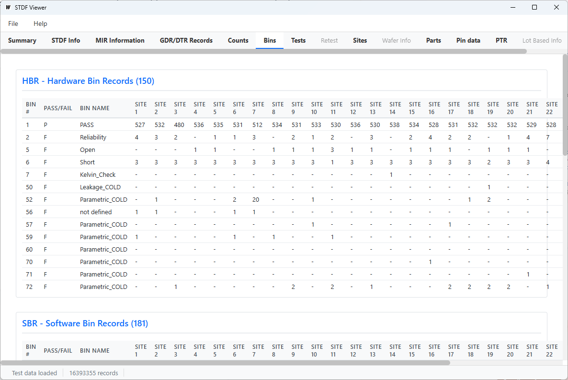Viewport: 568px width, 380px height.
Task: Switch to the Tests tab
Action: click(x=298, y=40)
